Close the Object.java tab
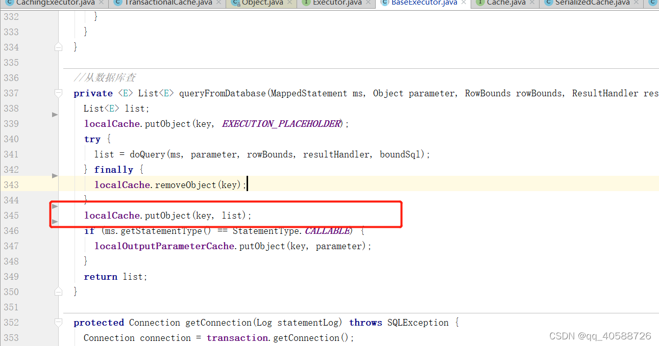 pos(289,3)
